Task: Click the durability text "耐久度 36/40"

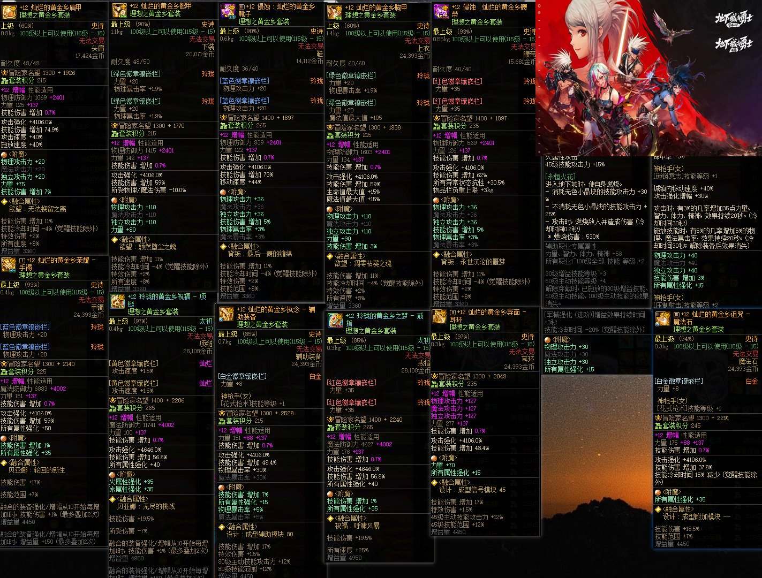Action: [239, 69]
